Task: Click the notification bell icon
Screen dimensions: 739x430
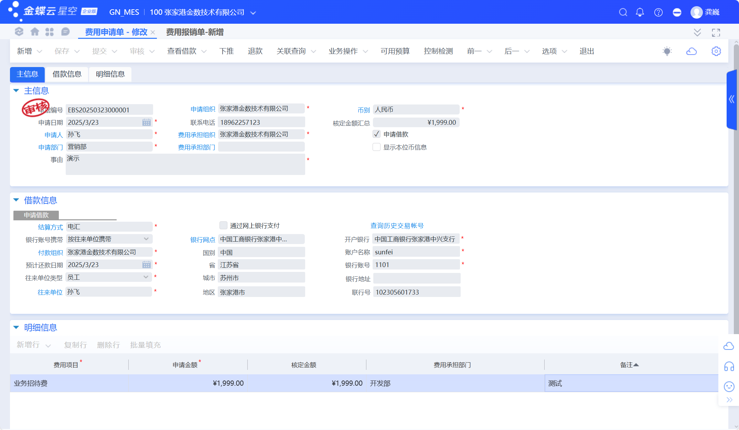Action: (640, 12)
